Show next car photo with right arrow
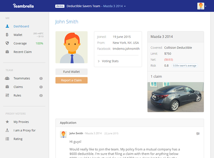The width and height of the screenshot is (214, 158). [198, 97]
